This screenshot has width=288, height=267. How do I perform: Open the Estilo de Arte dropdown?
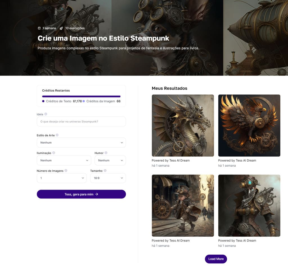click(x=81, y=142)
